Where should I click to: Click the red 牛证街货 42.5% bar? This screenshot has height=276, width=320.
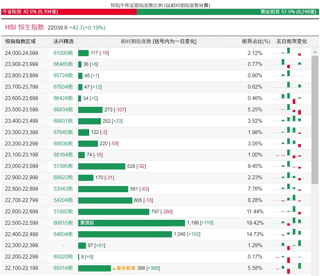coord(69,12)
